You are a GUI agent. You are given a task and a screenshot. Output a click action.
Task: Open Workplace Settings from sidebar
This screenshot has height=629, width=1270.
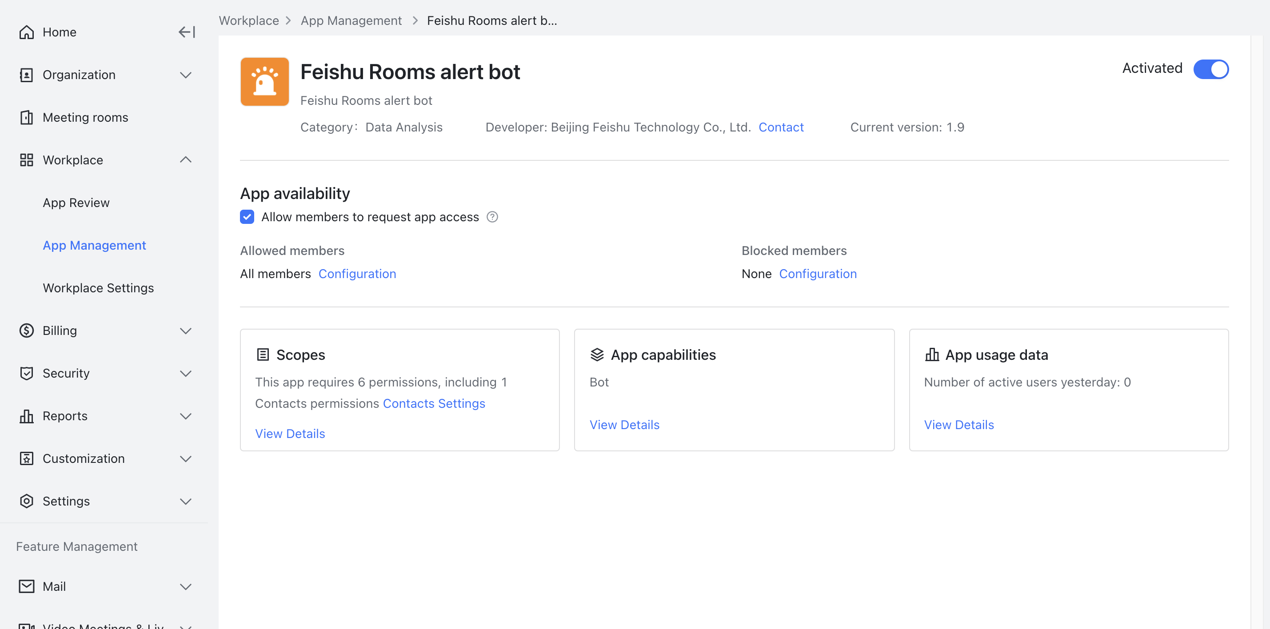tap(98, 288)
